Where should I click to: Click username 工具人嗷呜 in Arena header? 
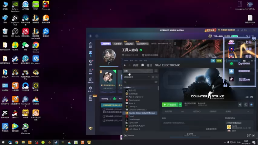[218, 36]
